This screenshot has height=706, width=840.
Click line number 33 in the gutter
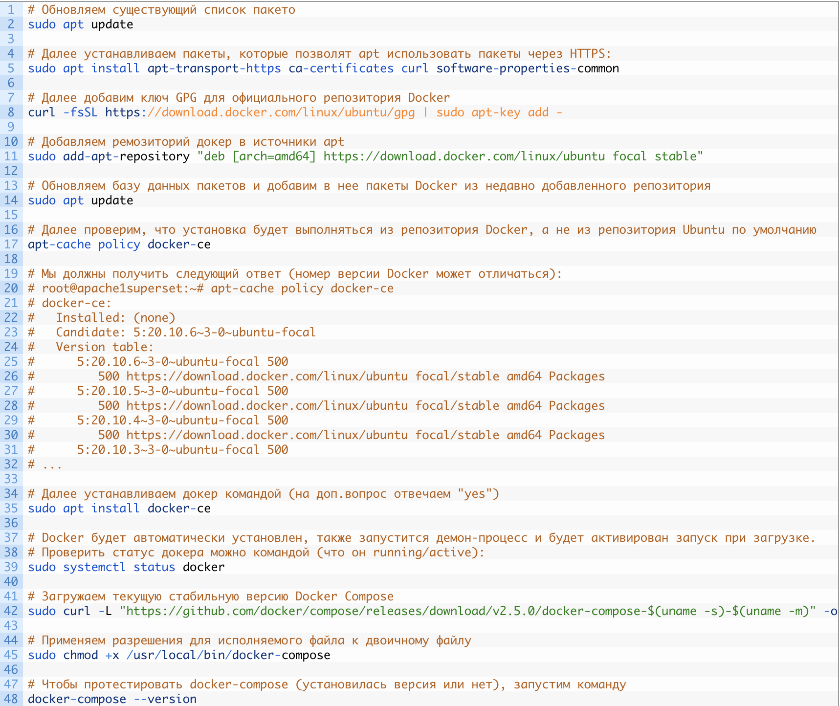click(11, 479)
